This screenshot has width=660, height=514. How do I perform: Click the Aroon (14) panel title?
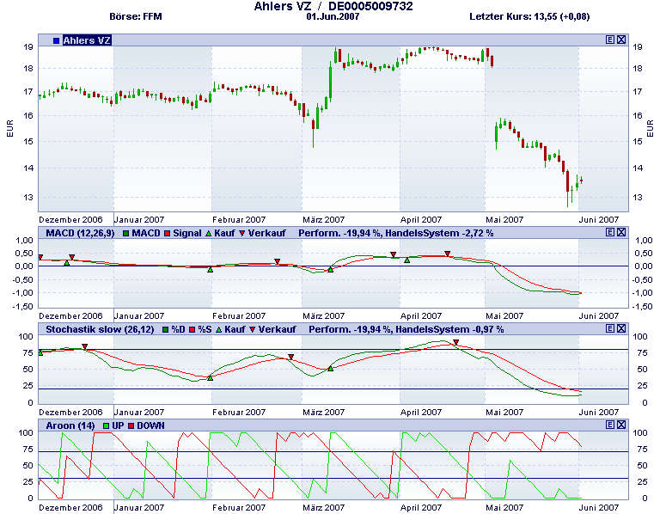70,425
